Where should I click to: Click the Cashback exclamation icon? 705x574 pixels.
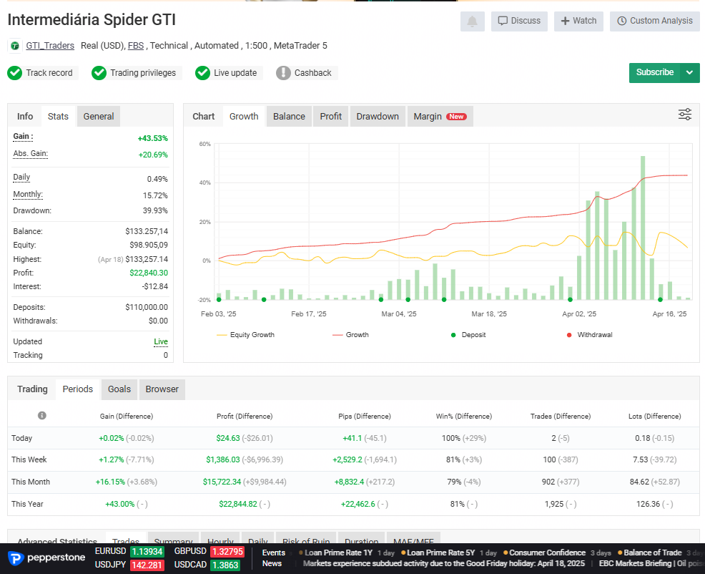(x=283, y=73)
